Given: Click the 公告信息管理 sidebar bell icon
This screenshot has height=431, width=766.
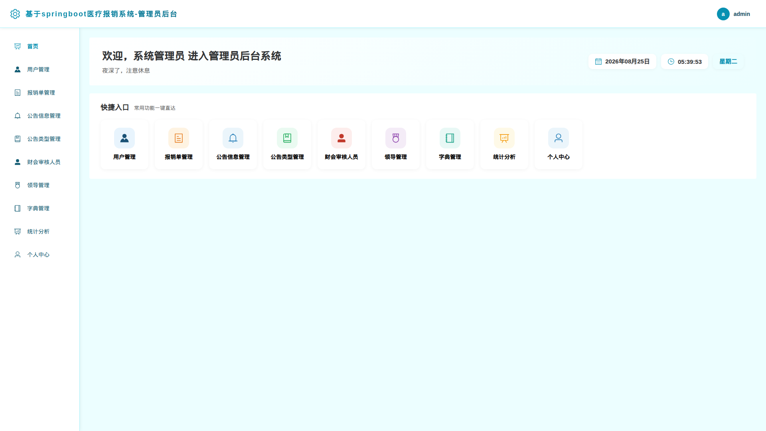Looking at the screenshot, I should [x=18, y=116].
